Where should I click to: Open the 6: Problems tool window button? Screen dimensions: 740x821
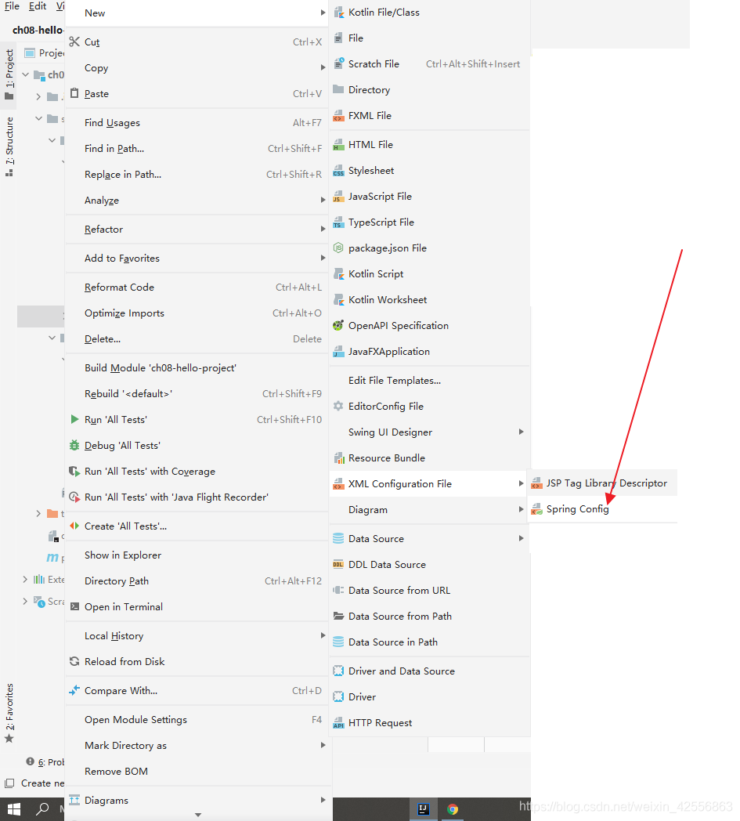[x=45, y=761]
